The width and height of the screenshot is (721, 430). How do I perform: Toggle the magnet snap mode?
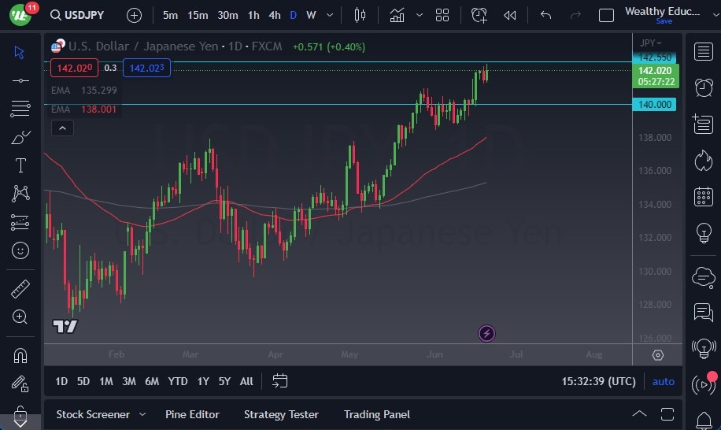[x=20, y=355]
